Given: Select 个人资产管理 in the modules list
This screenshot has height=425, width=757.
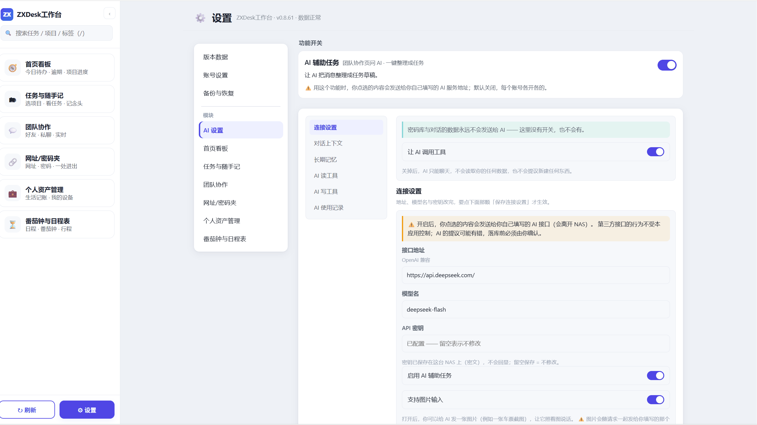Looking at the screenshot, I should [241, 221].
